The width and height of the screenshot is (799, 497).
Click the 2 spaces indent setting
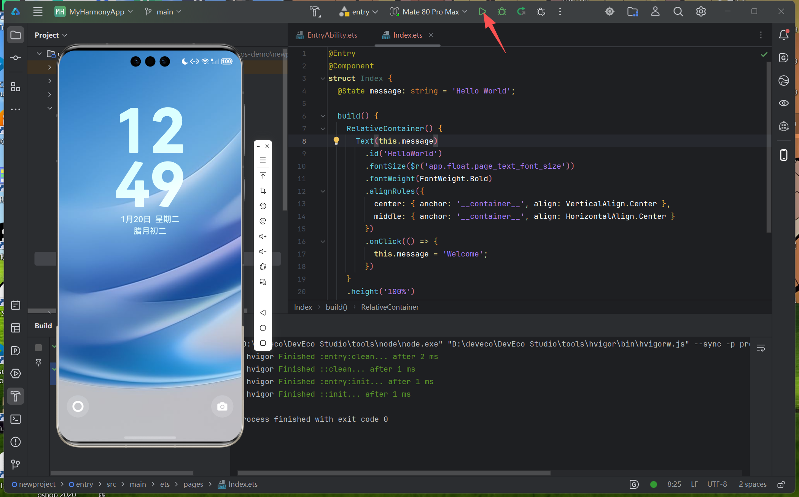tap(752, 484)
